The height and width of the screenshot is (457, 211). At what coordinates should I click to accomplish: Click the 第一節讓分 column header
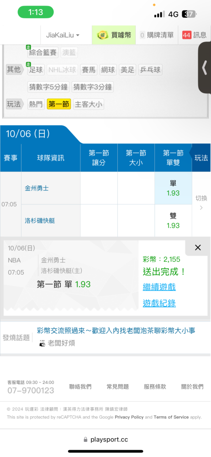coord(99,158)
